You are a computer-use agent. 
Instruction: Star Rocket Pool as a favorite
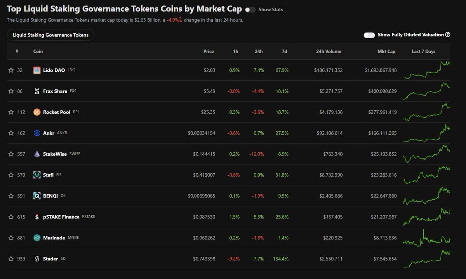(x=11, y=112)
